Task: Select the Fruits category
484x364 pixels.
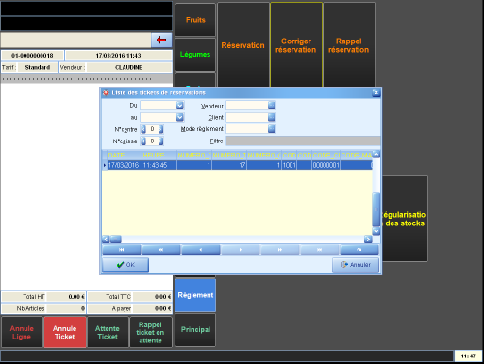Action: [195, 20]
